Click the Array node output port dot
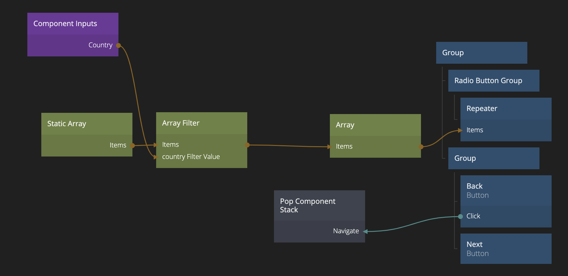Screen dimensions: 568x276 (x=421, y=147)
